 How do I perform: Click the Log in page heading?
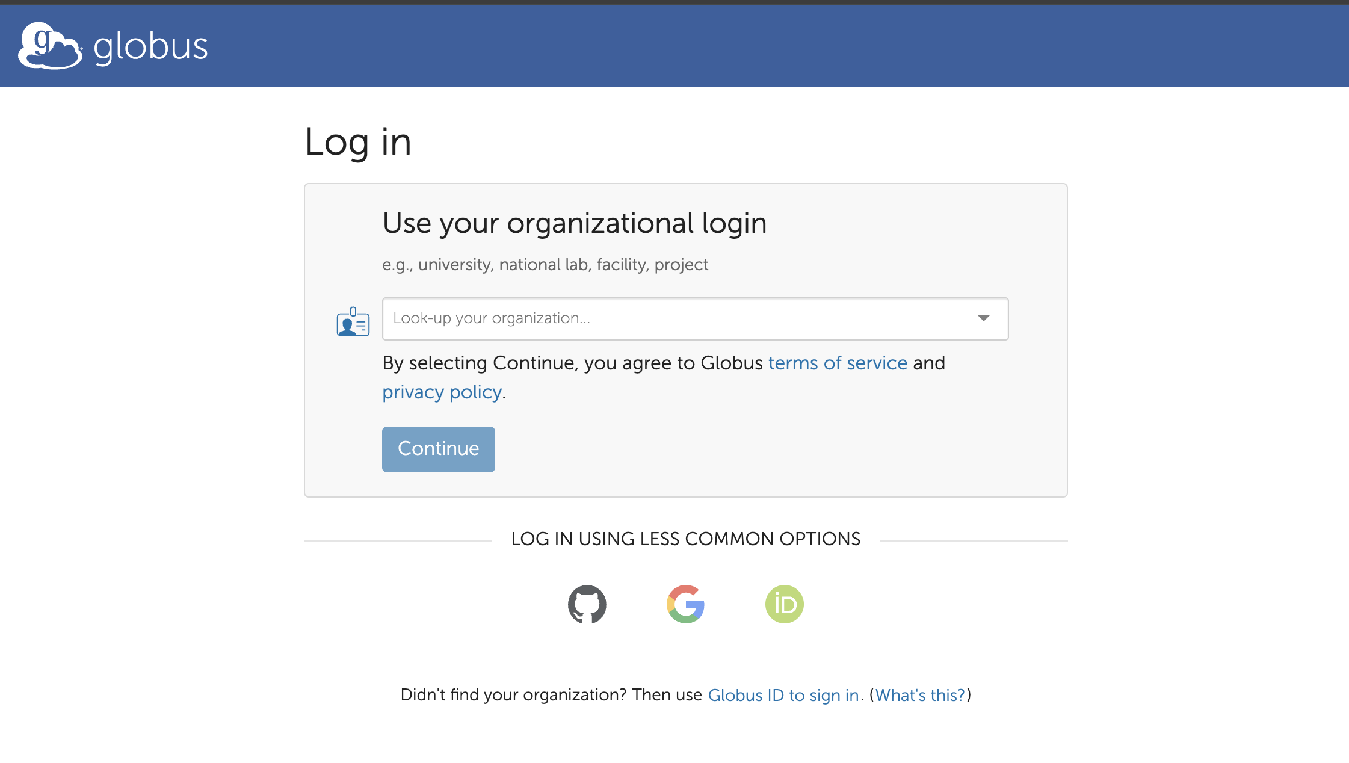click(358, 141)
